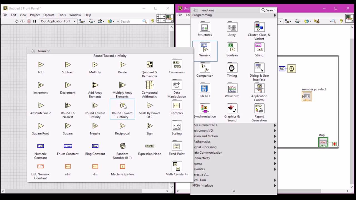The width and height of the screenshot is (356, 200).
Task: Click the Run arrow on front panel
Action: [17, 21]
